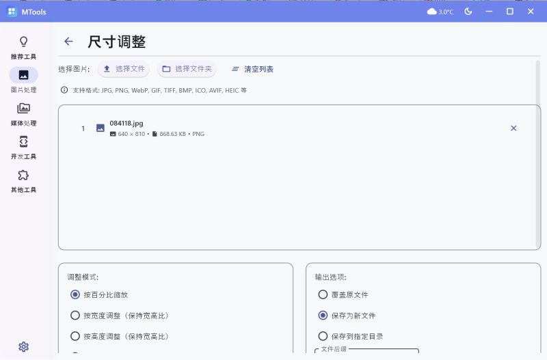Click the MTools app logo

(x=12, y=12)
